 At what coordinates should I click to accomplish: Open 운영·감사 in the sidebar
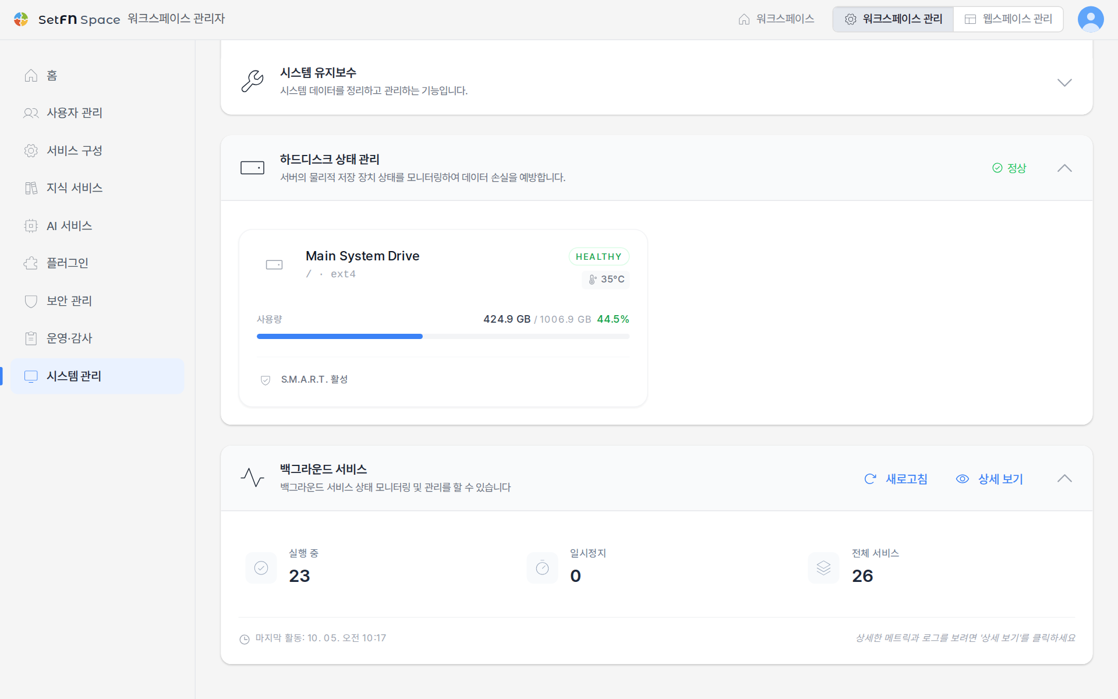pos(97,338)
